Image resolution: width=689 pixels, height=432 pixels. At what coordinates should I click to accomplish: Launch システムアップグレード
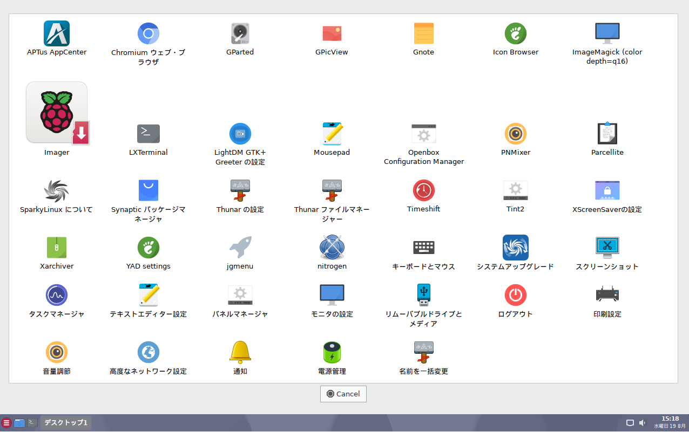(x=516, y=248)
